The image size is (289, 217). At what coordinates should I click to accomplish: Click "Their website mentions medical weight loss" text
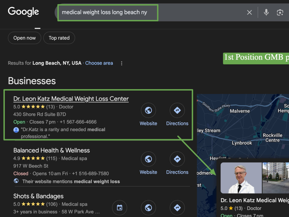click(x=71, y=182)
